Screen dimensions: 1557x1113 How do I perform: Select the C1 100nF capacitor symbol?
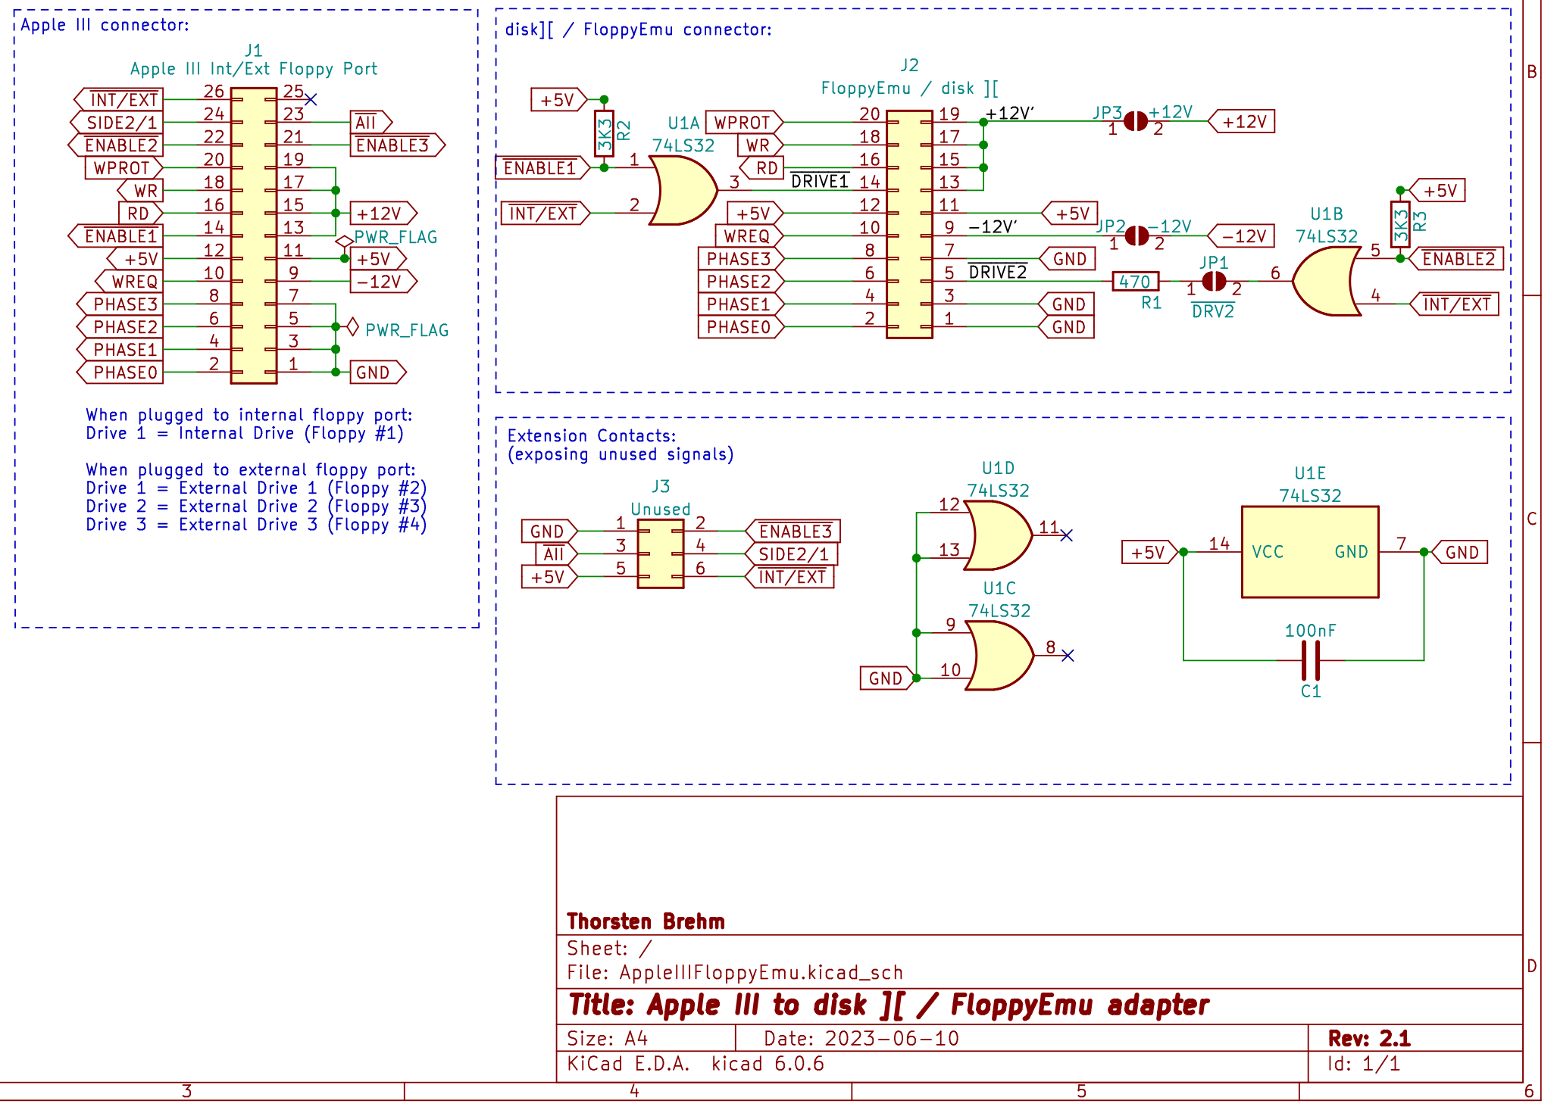(1311, 660)
